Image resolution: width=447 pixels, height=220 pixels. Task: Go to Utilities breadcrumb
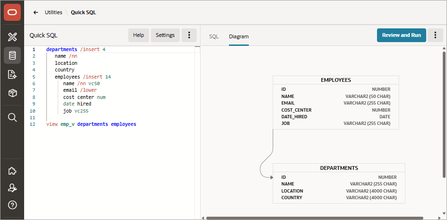pyautogui.click(x=53, y=13)
